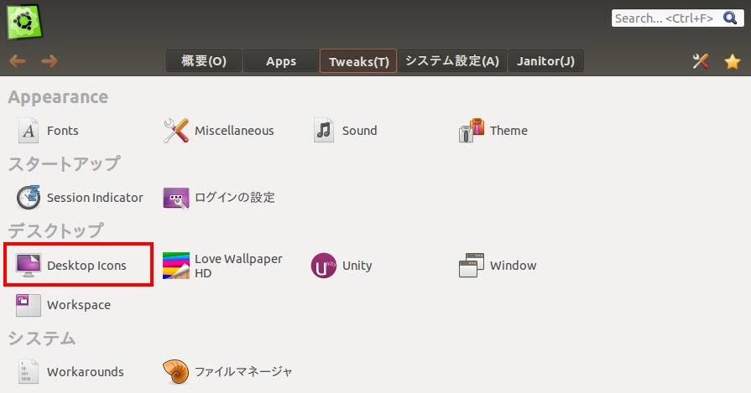Open the Sound music note icon
The image size is (751, 393).
(324, 131)
